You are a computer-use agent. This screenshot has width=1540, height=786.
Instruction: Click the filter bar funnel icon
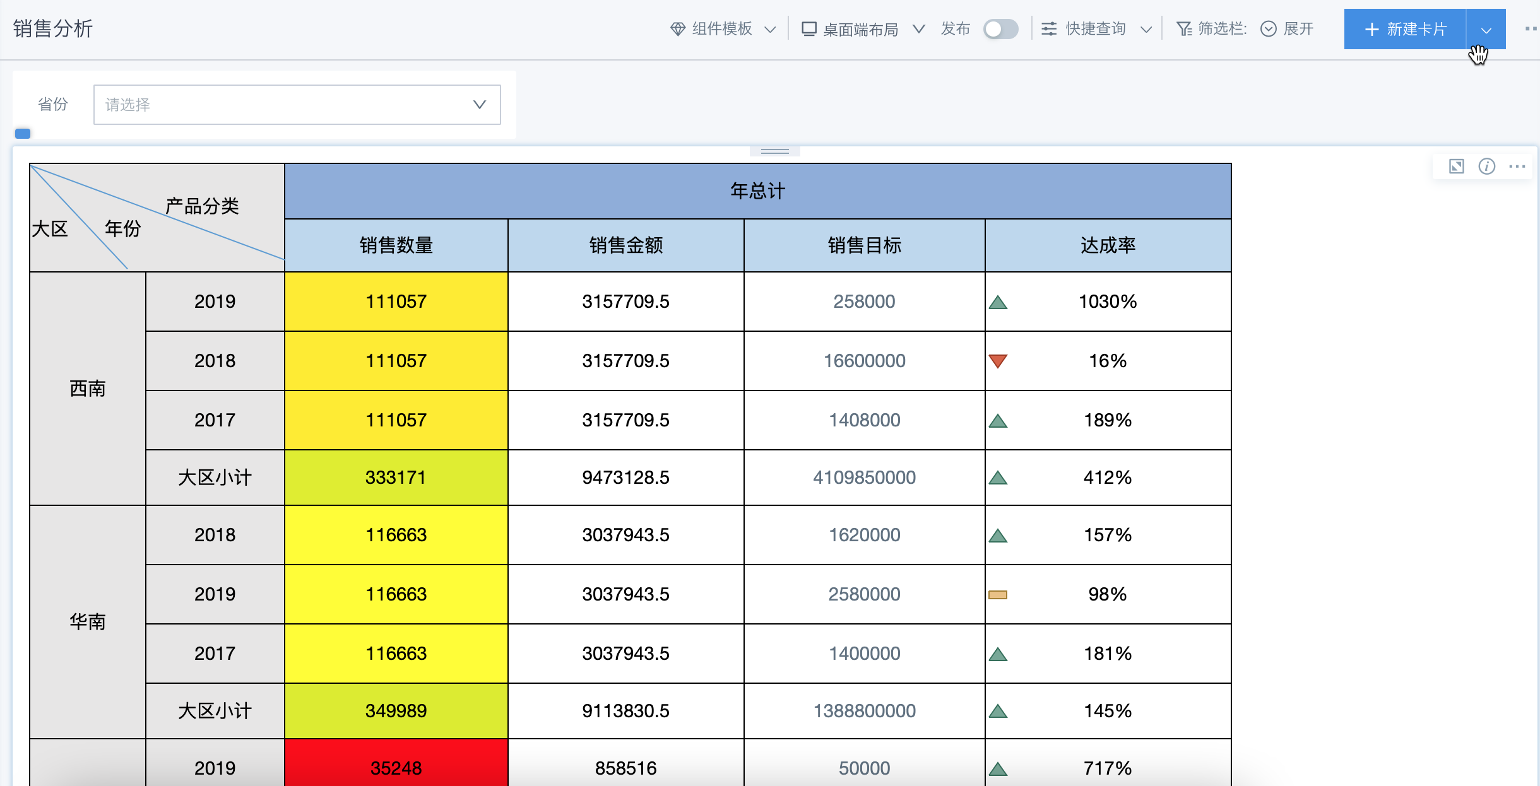point(1183,29)
